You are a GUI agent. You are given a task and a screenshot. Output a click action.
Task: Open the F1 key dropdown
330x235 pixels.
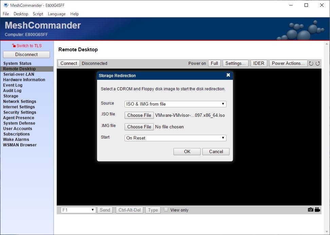(x=78, y=210)
